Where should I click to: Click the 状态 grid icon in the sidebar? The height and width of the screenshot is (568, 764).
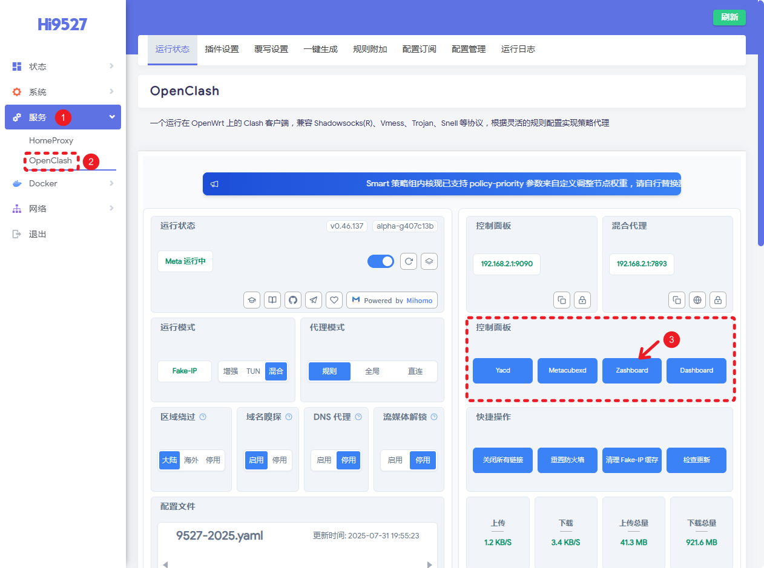click(17, 67)
